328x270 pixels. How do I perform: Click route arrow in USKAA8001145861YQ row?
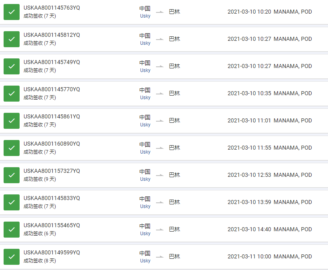pos(160,121)
